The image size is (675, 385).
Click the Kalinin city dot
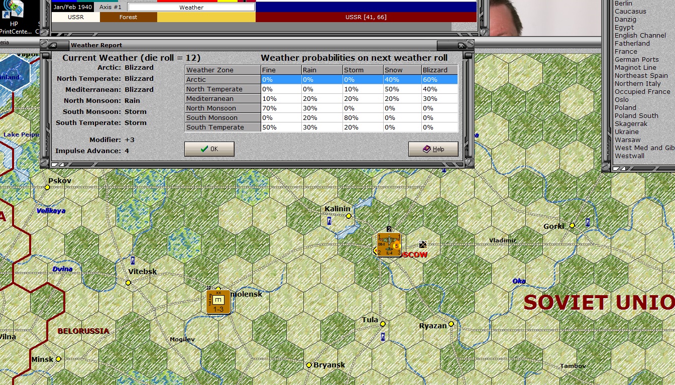point(349,216)
